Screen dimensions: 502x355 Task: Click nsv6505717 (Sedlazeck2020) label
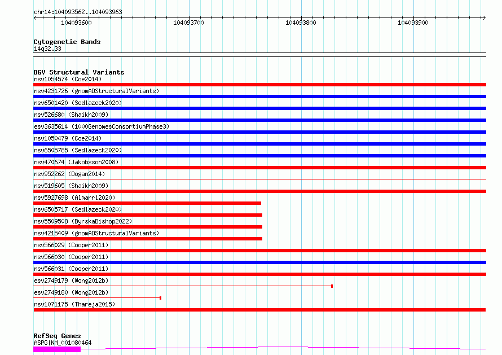78,209
